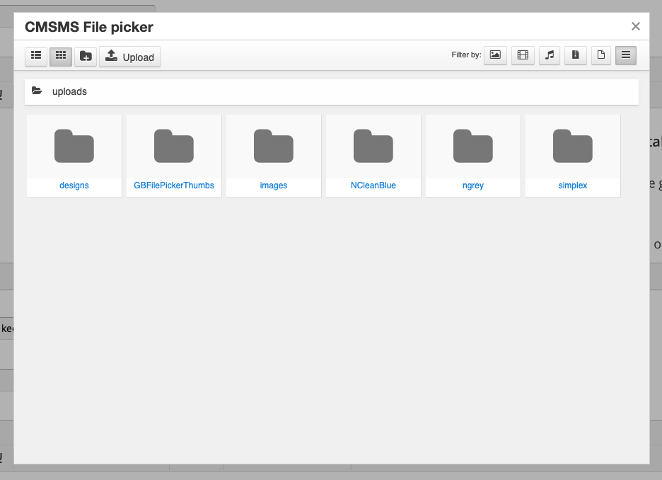Close the CMSMS File picker dialog

635,26
